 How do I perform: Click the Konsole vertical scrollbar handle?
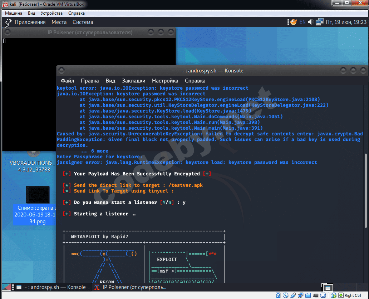pos(365,189)
